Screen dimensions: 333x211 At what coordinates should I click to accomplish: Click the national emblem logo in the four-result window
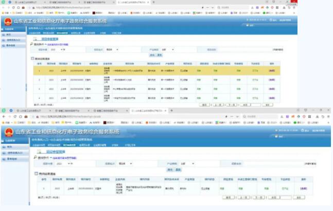(8, 22)
